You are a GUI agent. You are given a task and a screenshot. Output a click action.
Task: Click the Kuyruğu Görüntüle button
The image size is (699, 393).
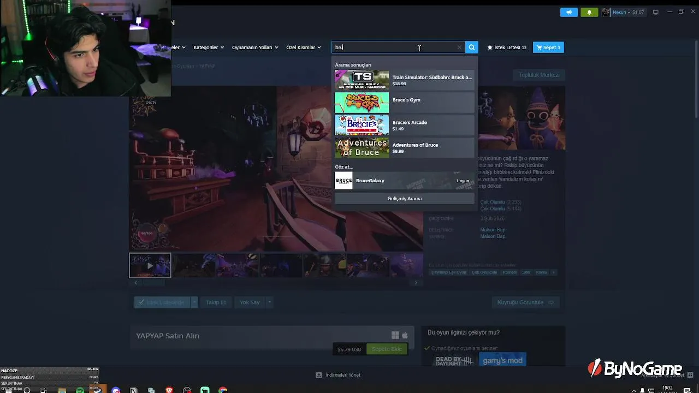pos(525,302)
